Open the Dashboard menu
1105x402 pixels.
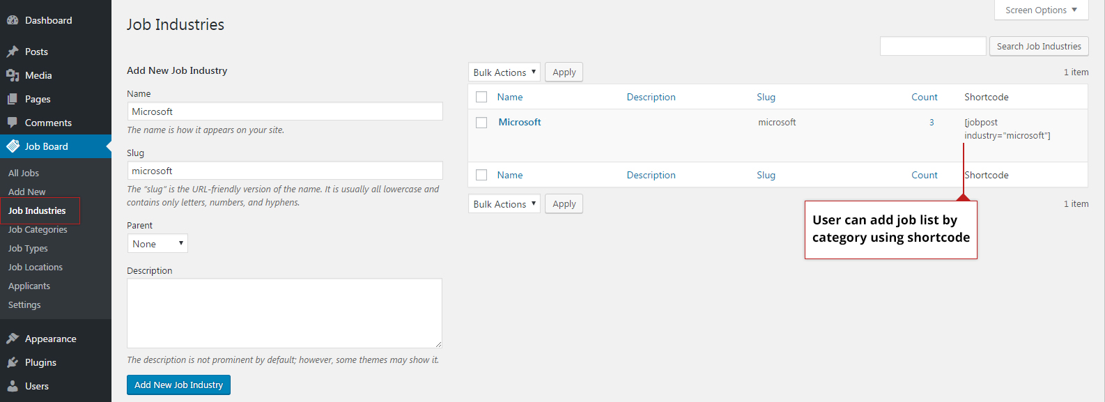(56, 20)
